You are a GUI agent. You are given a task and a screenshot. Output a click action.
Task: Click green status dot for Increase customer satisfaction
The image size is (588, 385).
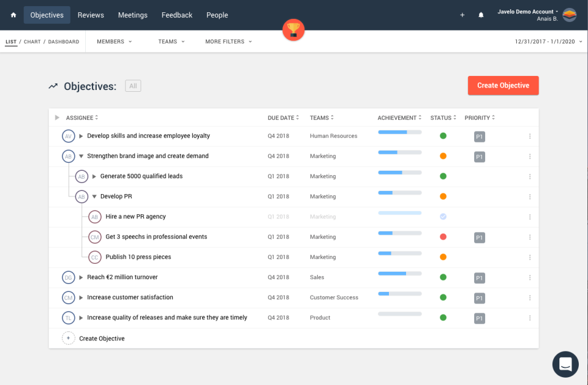click(x=443, y=297)
